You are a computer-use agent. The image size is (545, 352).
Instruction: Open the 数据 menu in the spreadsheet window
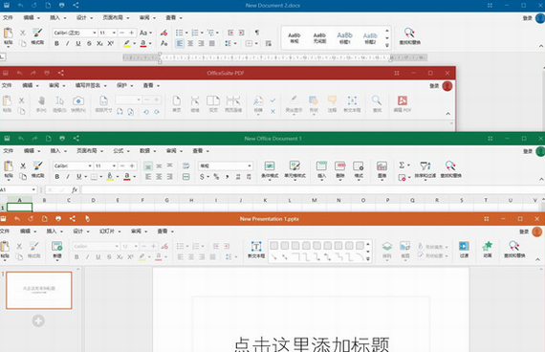point(147,150)
